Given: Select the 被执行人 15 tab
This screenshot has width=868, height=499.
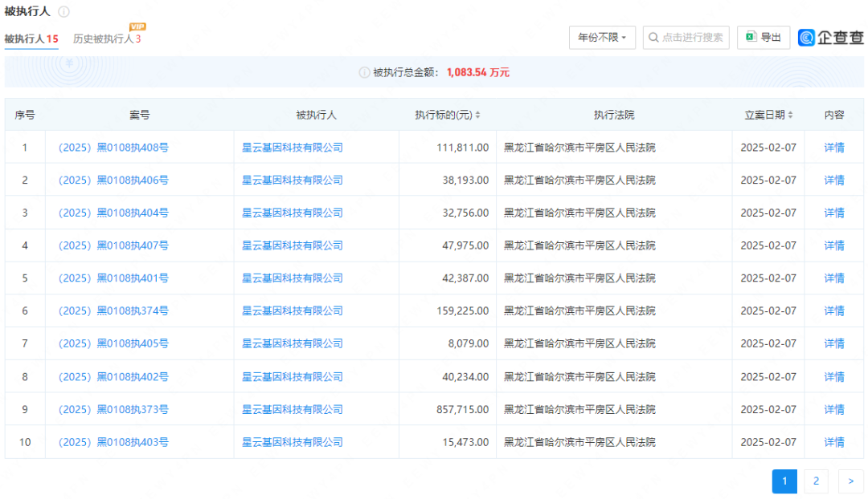Looking at the screenshot, I should click(x=31, y=39).
